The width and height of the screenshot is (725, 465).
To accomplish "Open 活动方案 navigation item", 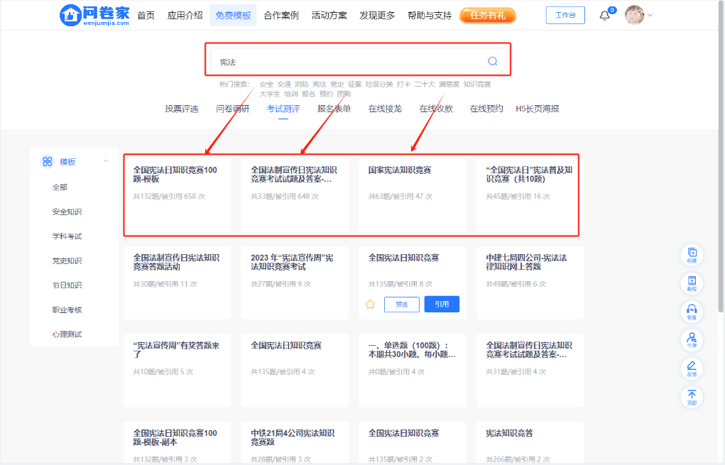I will tap(329, 15).
